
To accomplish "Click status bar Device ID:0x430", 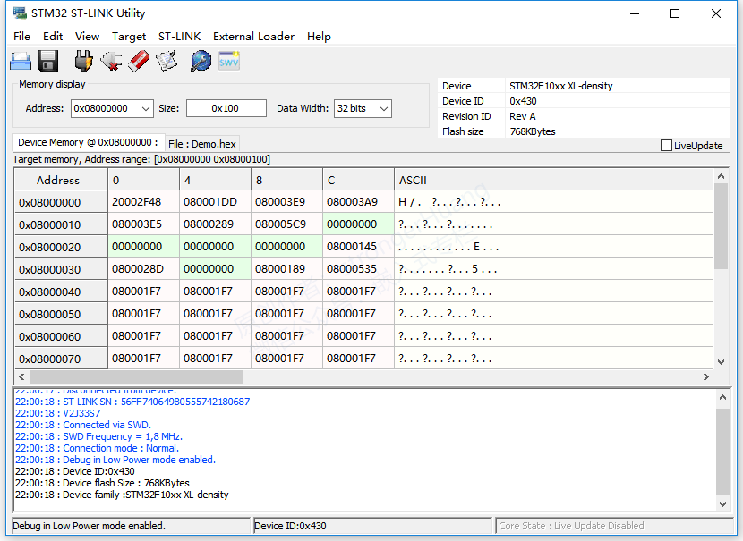I will [373, 526].
